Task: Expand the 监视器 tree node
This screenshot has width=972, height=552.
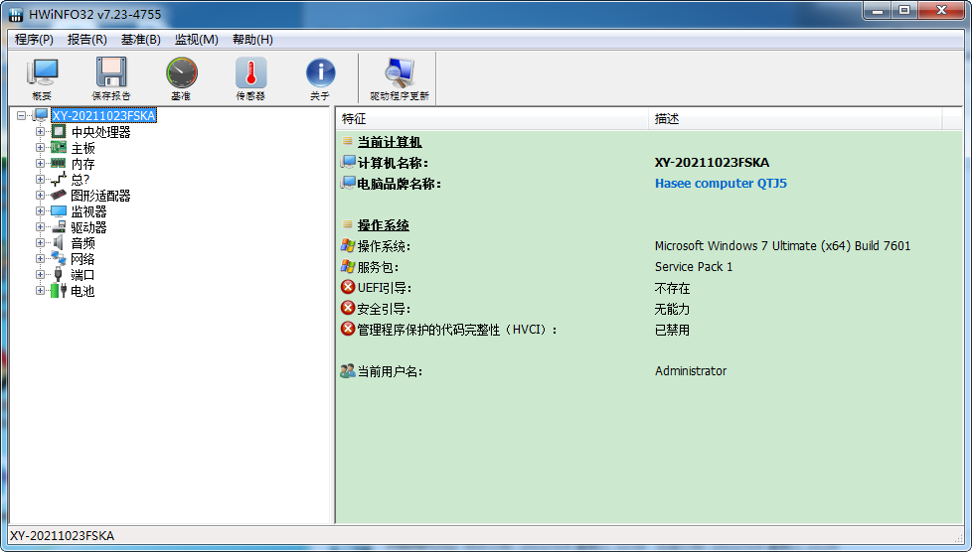Action: coord(40,211)
